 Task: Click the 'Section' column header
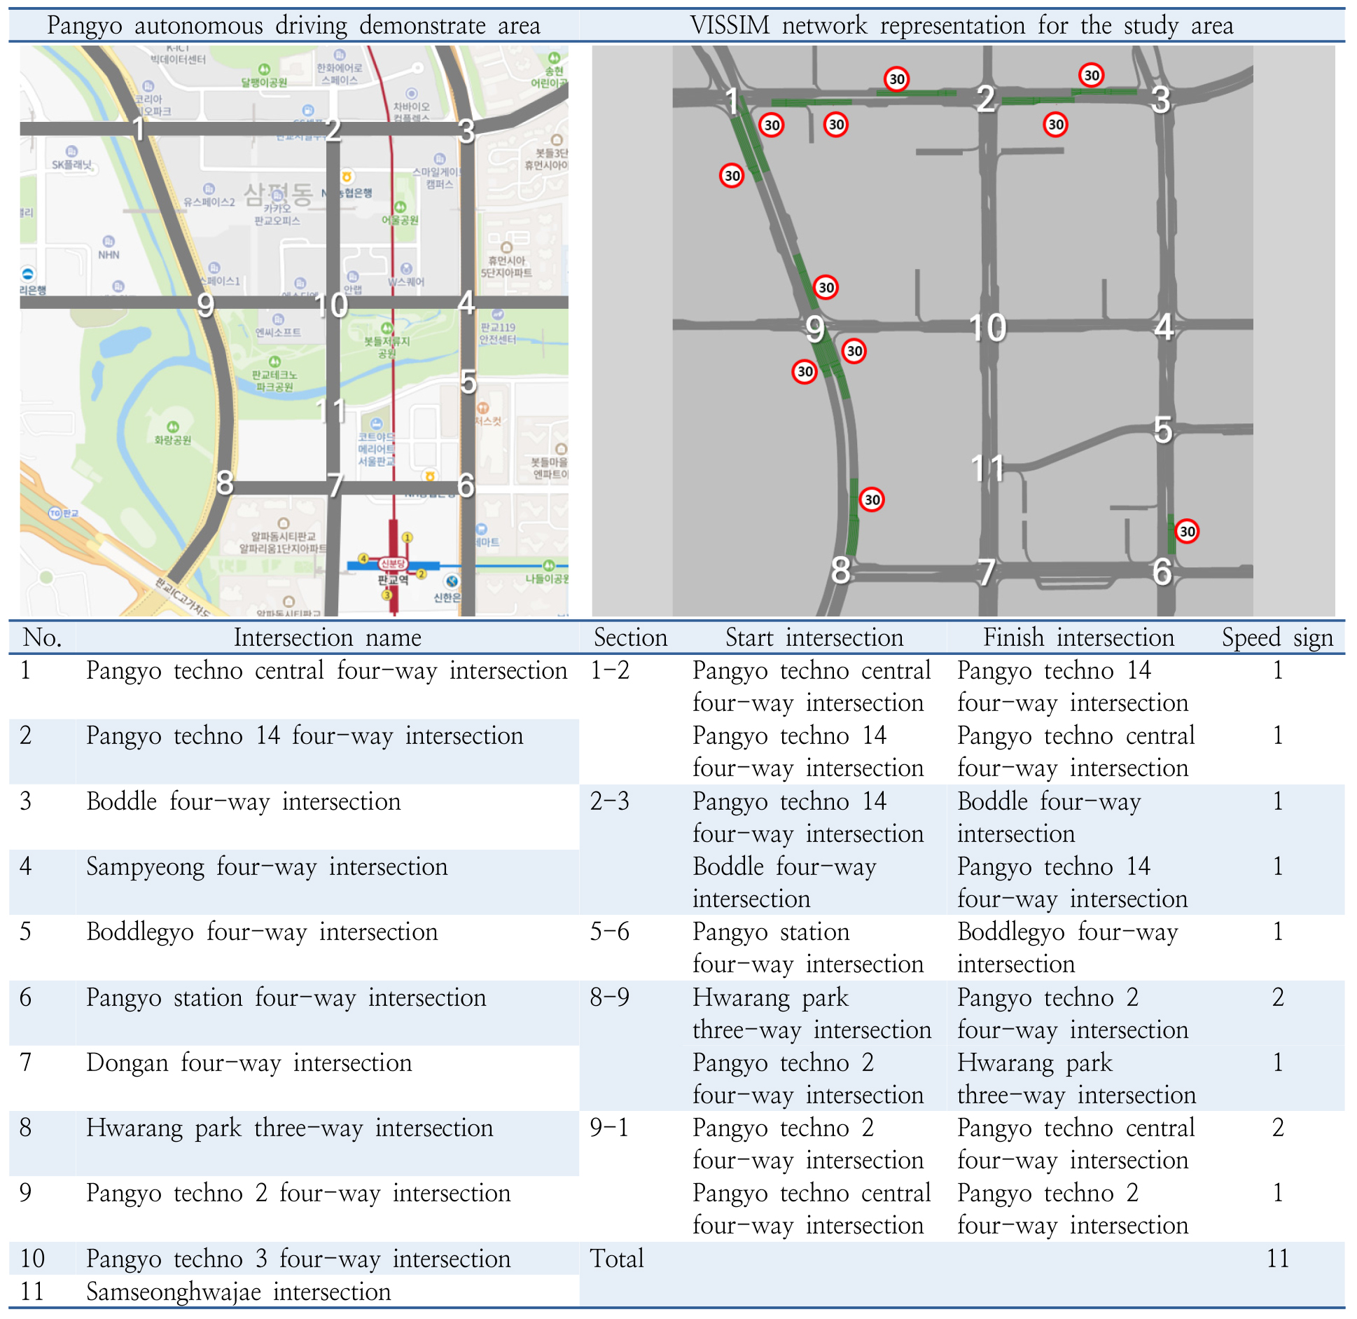(630, 637)
